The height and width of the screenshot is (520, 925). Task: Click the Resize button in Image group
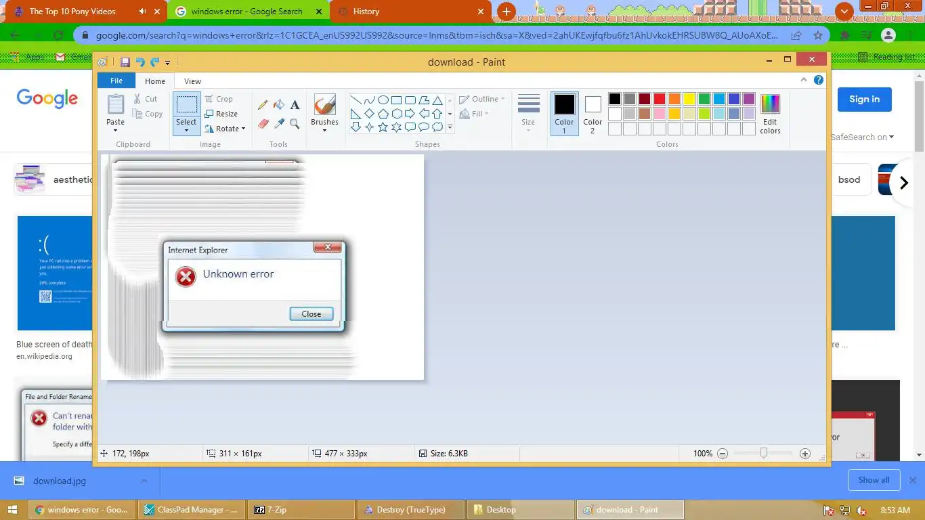(221, 114)
